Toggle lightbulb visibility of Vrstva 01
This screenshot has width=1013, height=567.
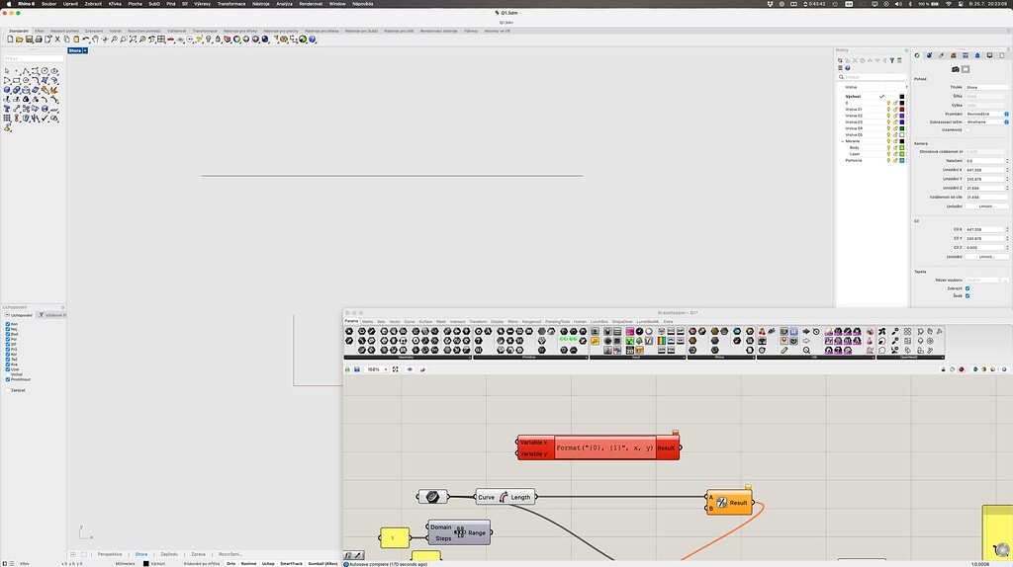point(888,109)
